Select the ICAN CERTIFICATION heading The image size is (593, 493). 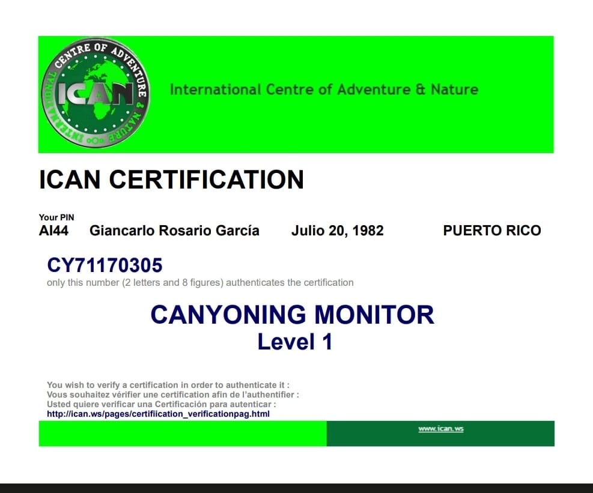(171, 180)
